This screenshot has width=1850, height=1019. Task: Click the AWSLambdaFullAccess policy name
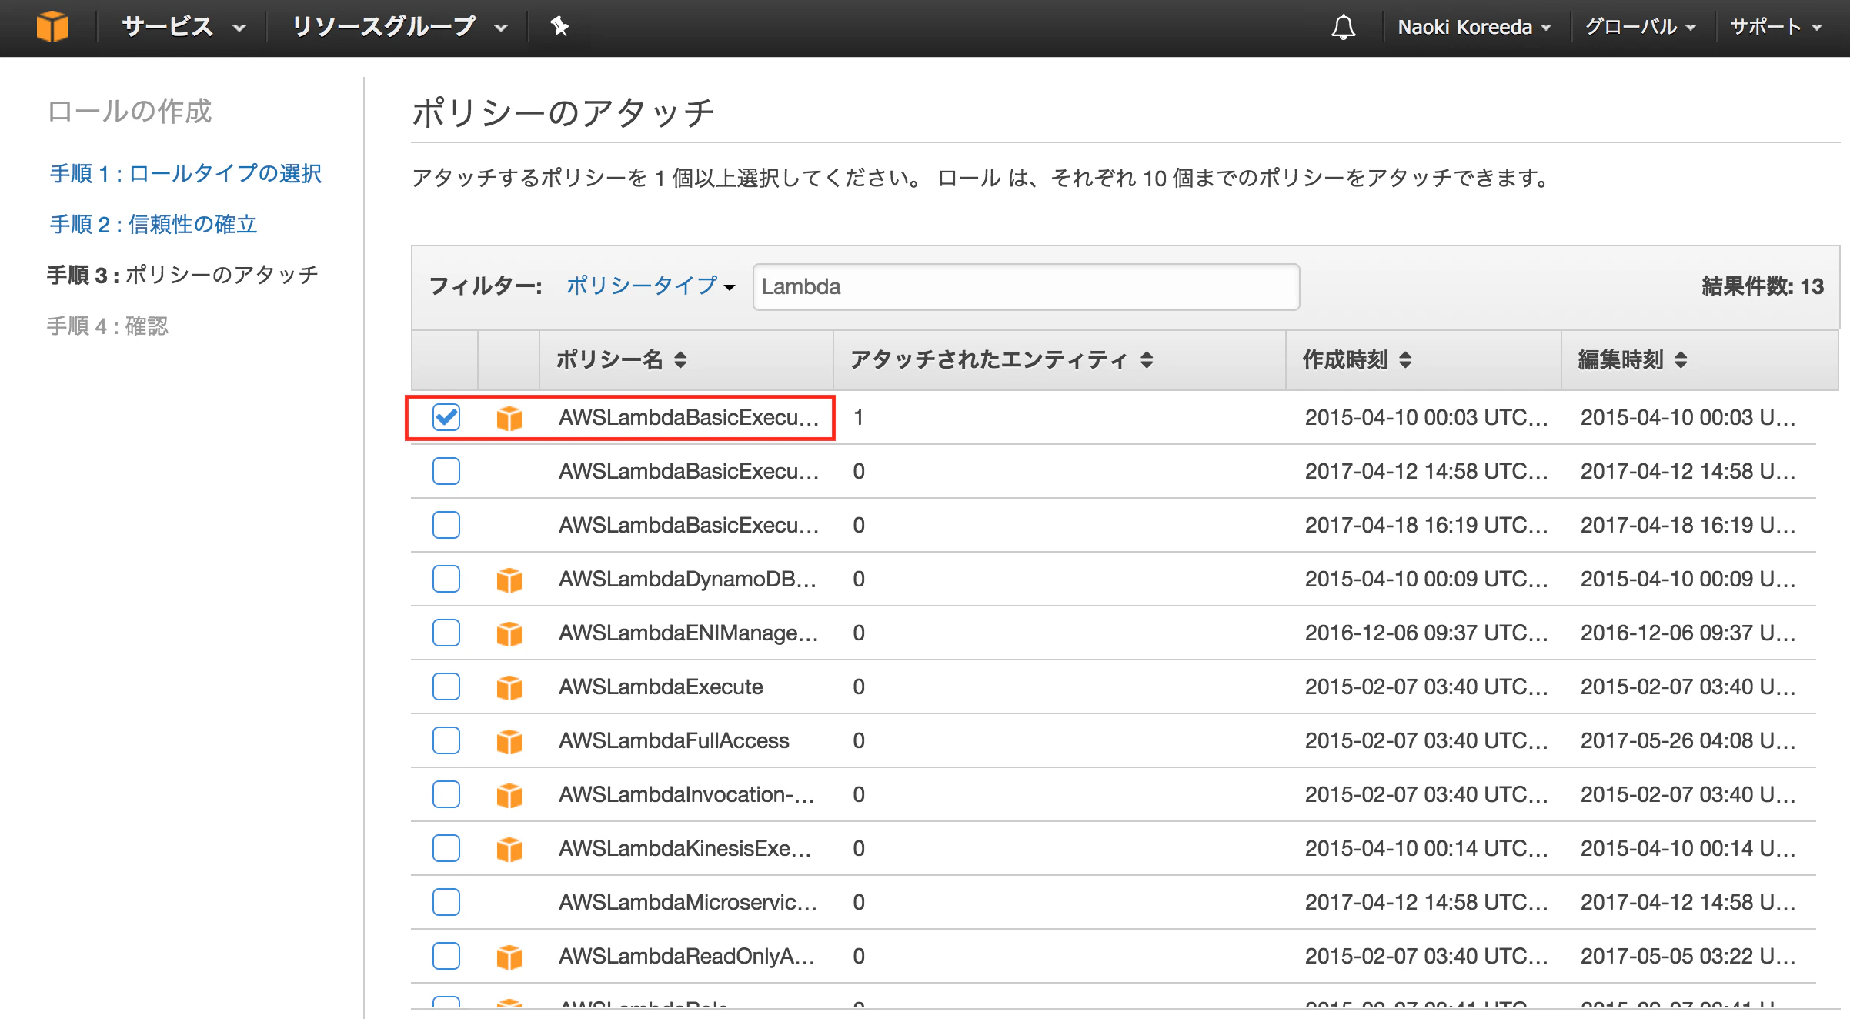[x=674, y=740]
